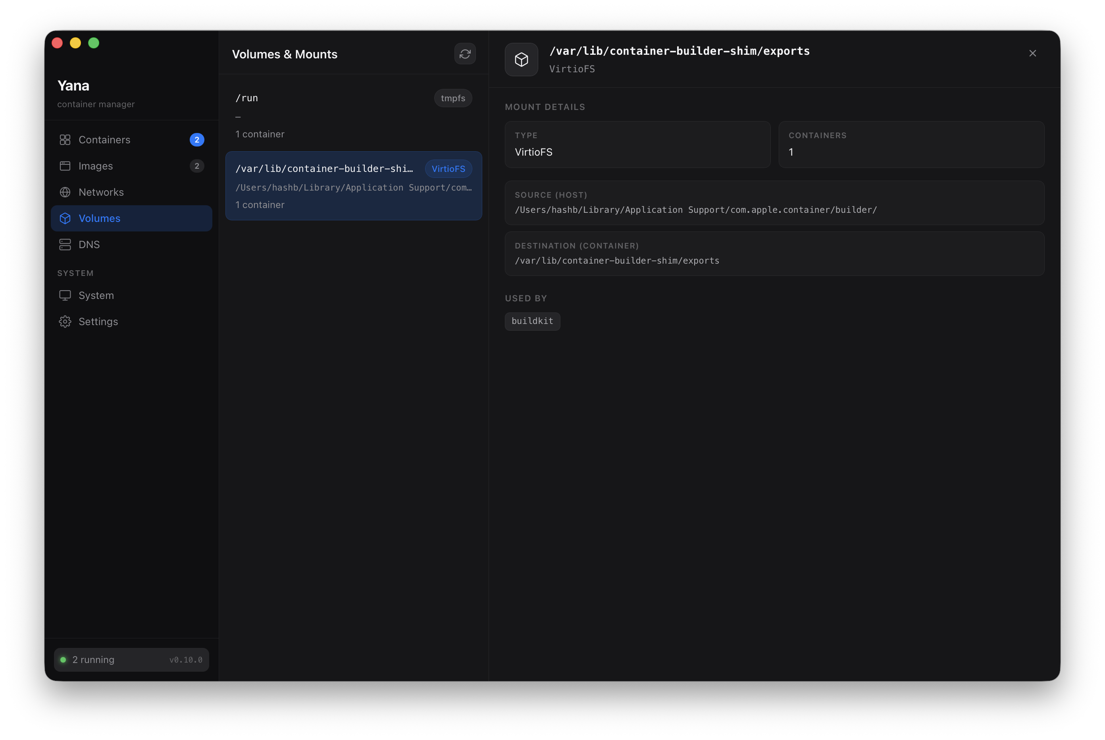The height and width of the screenshot is (740, 1105).
Task: Refresh the Volumes & Mounts list
Action: (x=465, y=54)
